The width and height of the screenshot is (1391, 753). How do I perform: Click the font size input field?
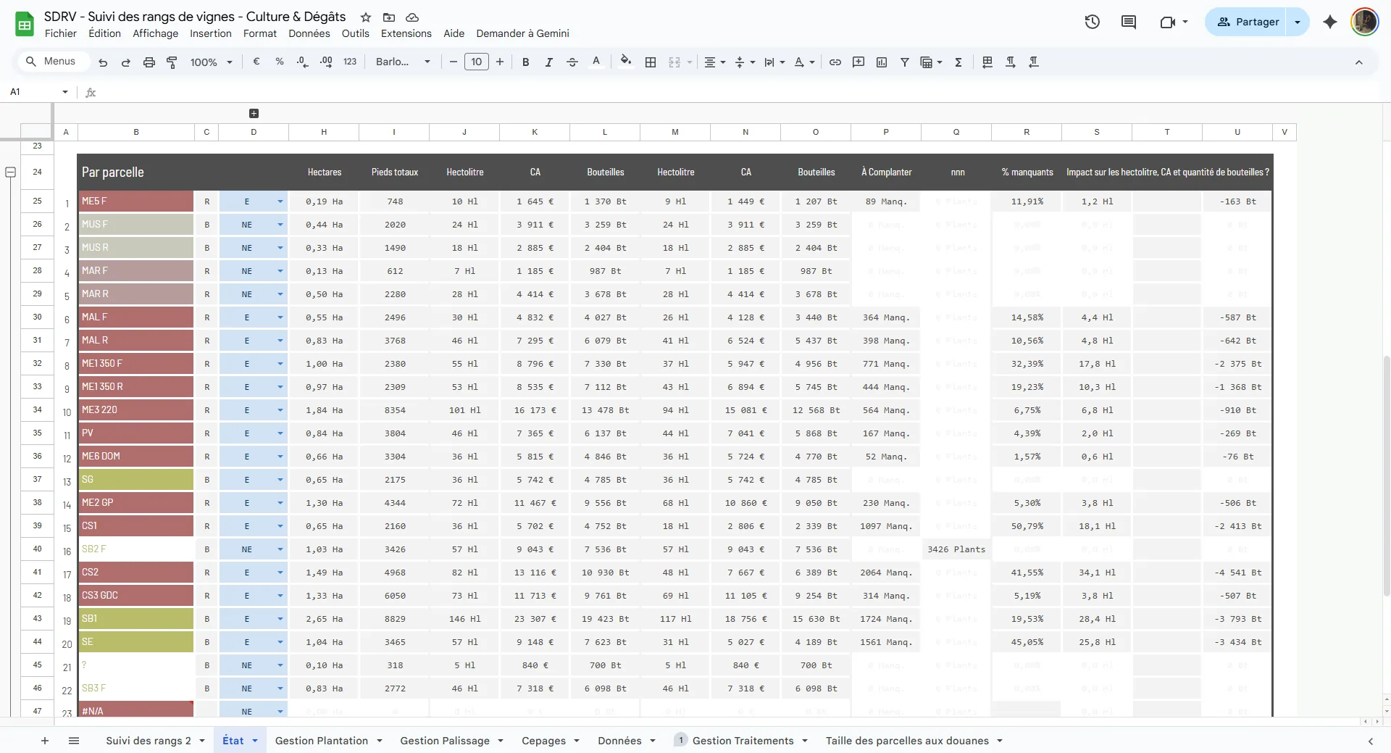click(476, 62)
